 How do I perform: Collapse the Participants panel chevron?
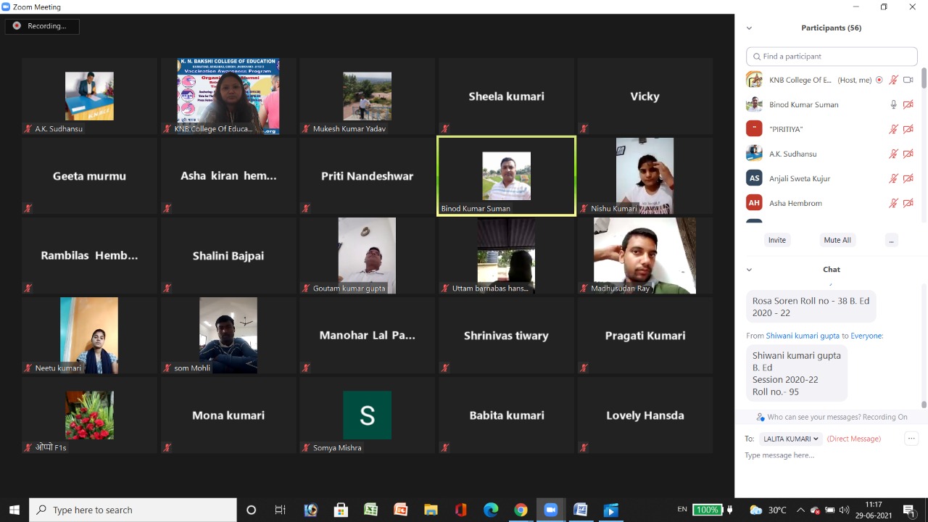click(749, 28)
